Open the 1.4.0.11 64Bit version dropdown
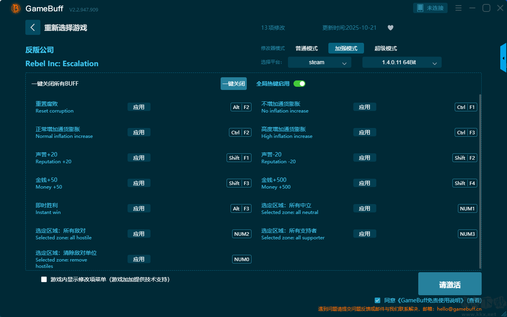This screenshot has width=507, height=317. click(402, 62)
